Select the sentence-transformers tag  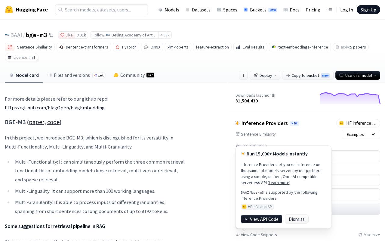coord(84,47)
